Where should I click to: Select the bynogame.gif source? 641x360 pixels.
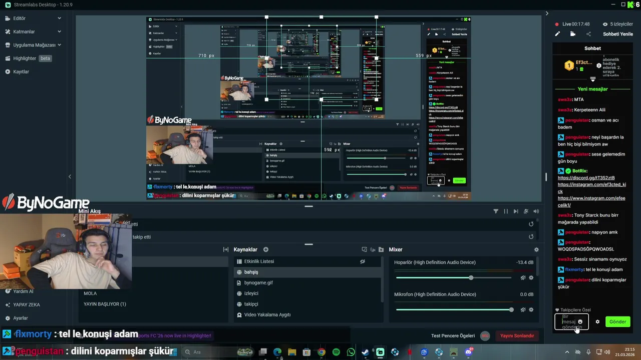pos(307,282)
